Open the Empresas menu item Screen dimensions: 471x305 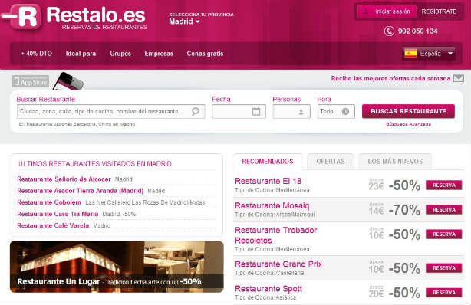(159, 54)
